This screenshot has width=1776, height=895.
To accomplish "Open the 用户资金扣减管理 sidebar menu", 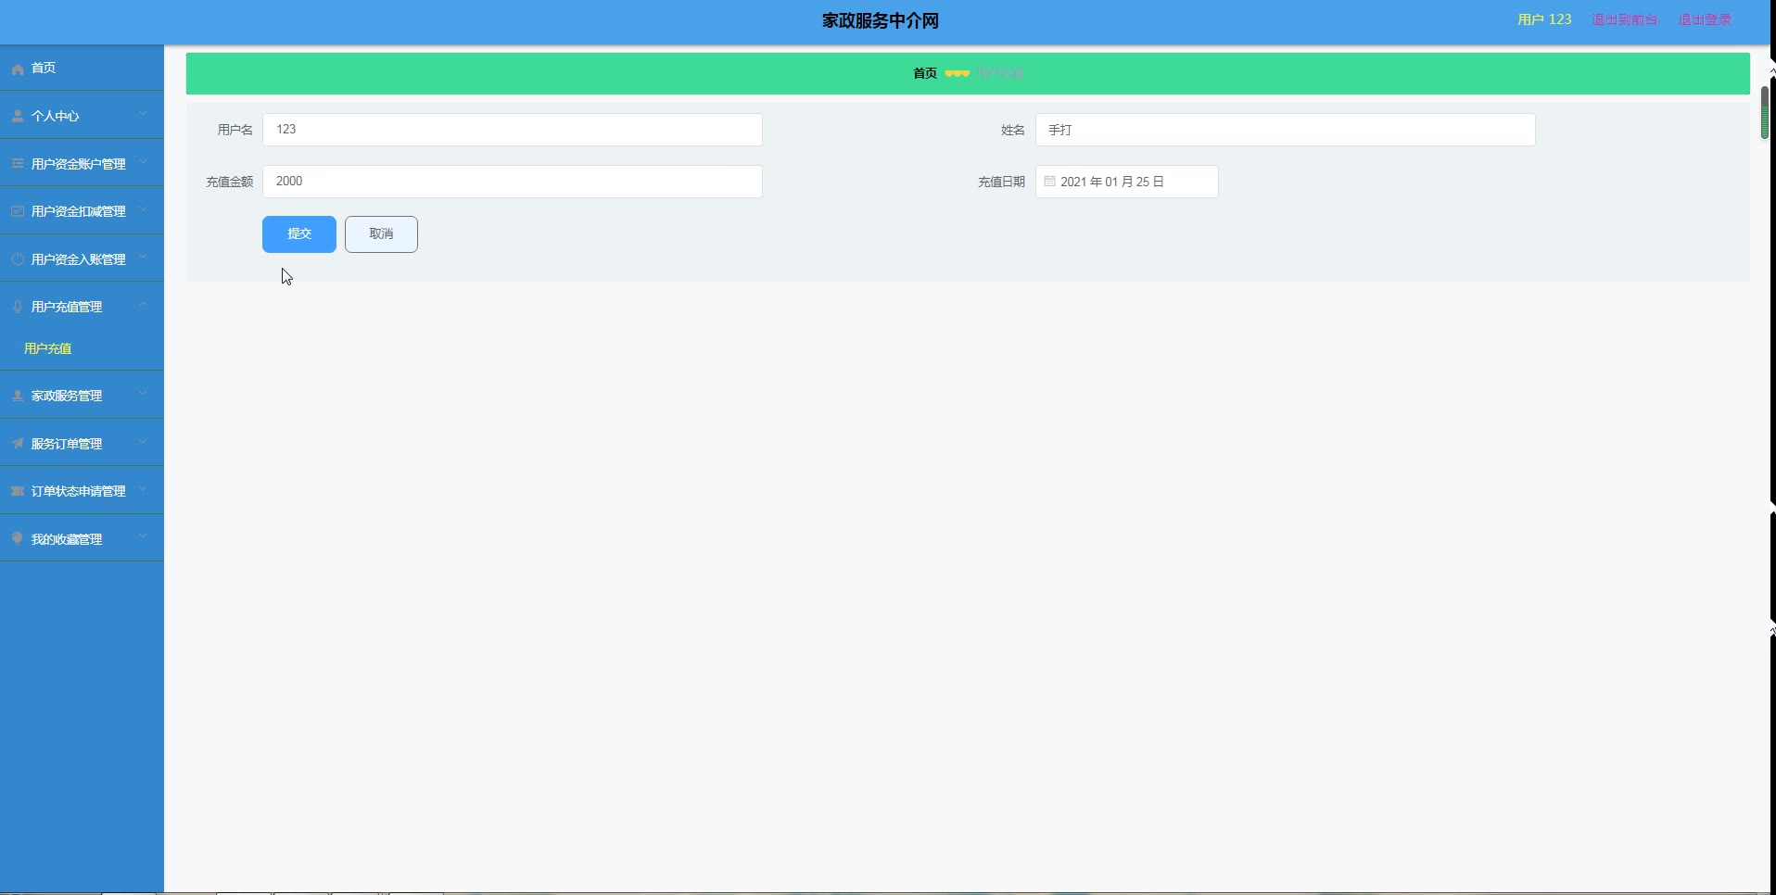I will 82,211.
